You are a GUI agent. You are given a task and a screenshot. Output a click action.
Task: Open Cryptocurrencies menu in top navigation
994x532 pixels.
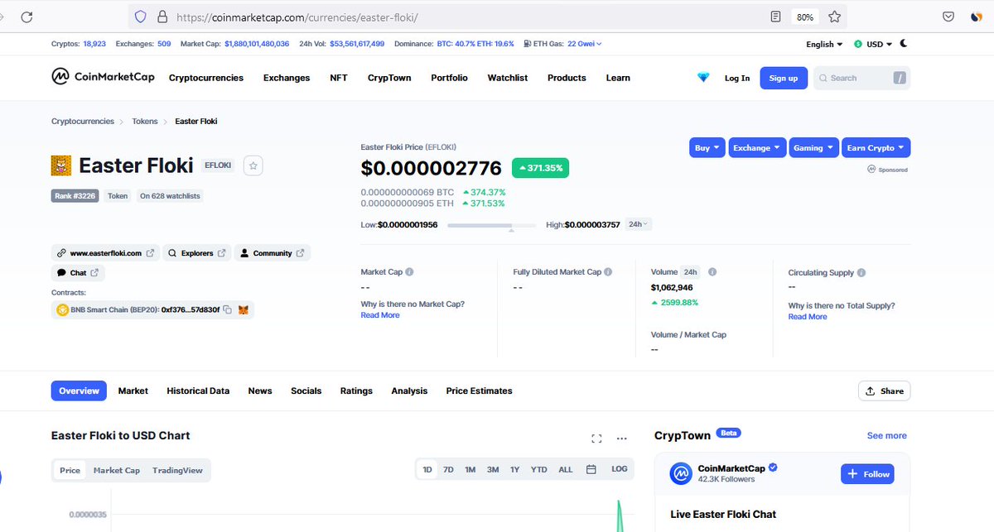click(206, 78)
